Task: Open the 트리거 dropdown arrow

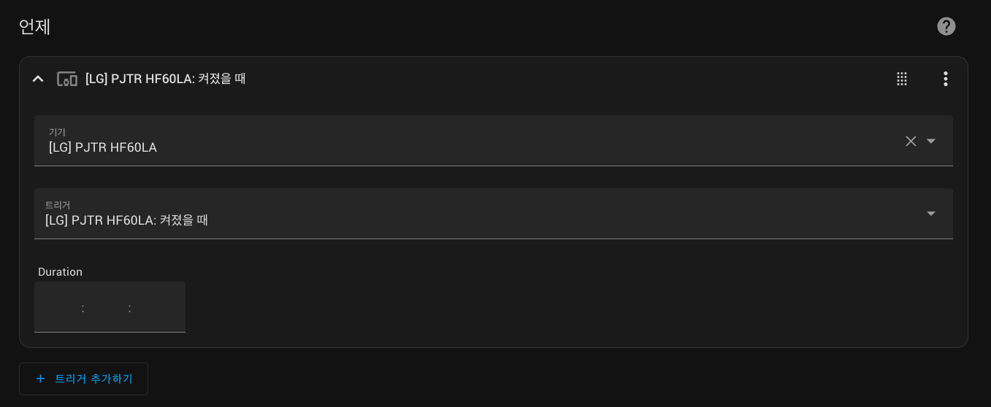Action: tap(931, 214)
